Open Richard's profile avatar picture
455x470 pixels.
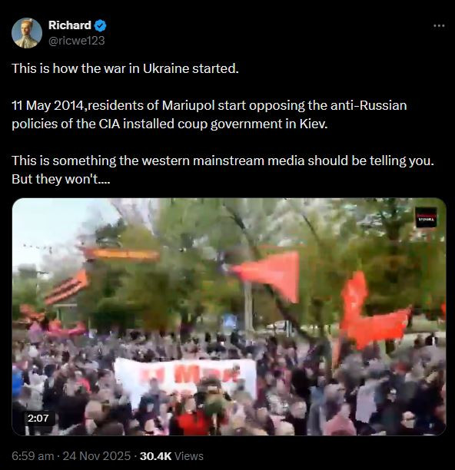click(x=27, y=33)
